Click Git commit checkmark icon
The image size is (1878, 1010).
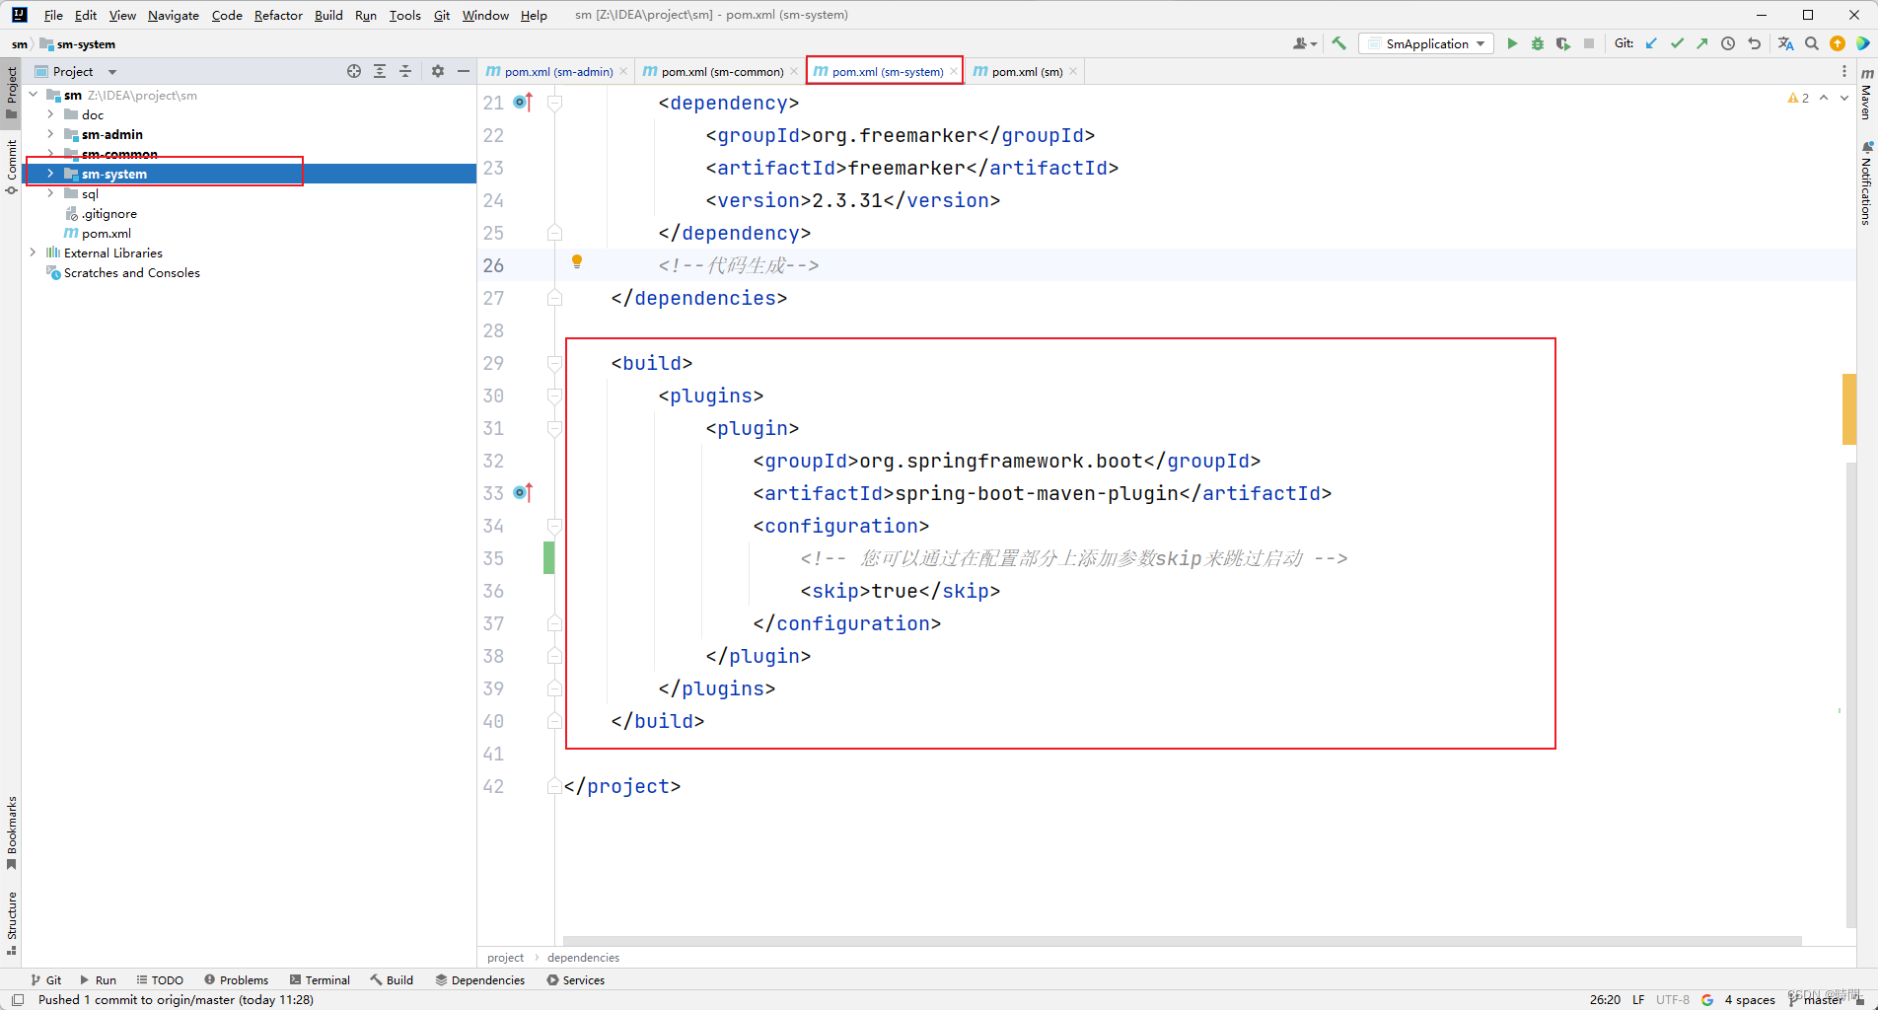1677,43
